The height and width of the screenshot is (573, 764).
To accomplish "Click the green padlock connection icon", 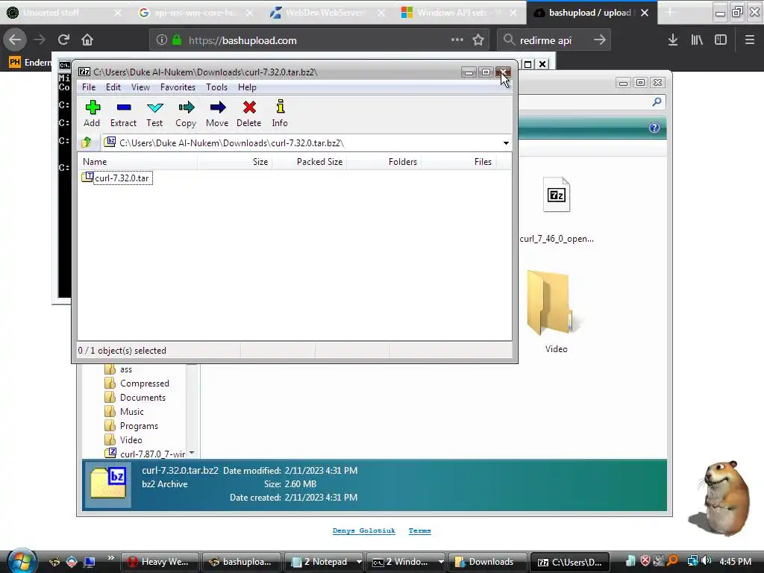I will [x=177, y=40].
